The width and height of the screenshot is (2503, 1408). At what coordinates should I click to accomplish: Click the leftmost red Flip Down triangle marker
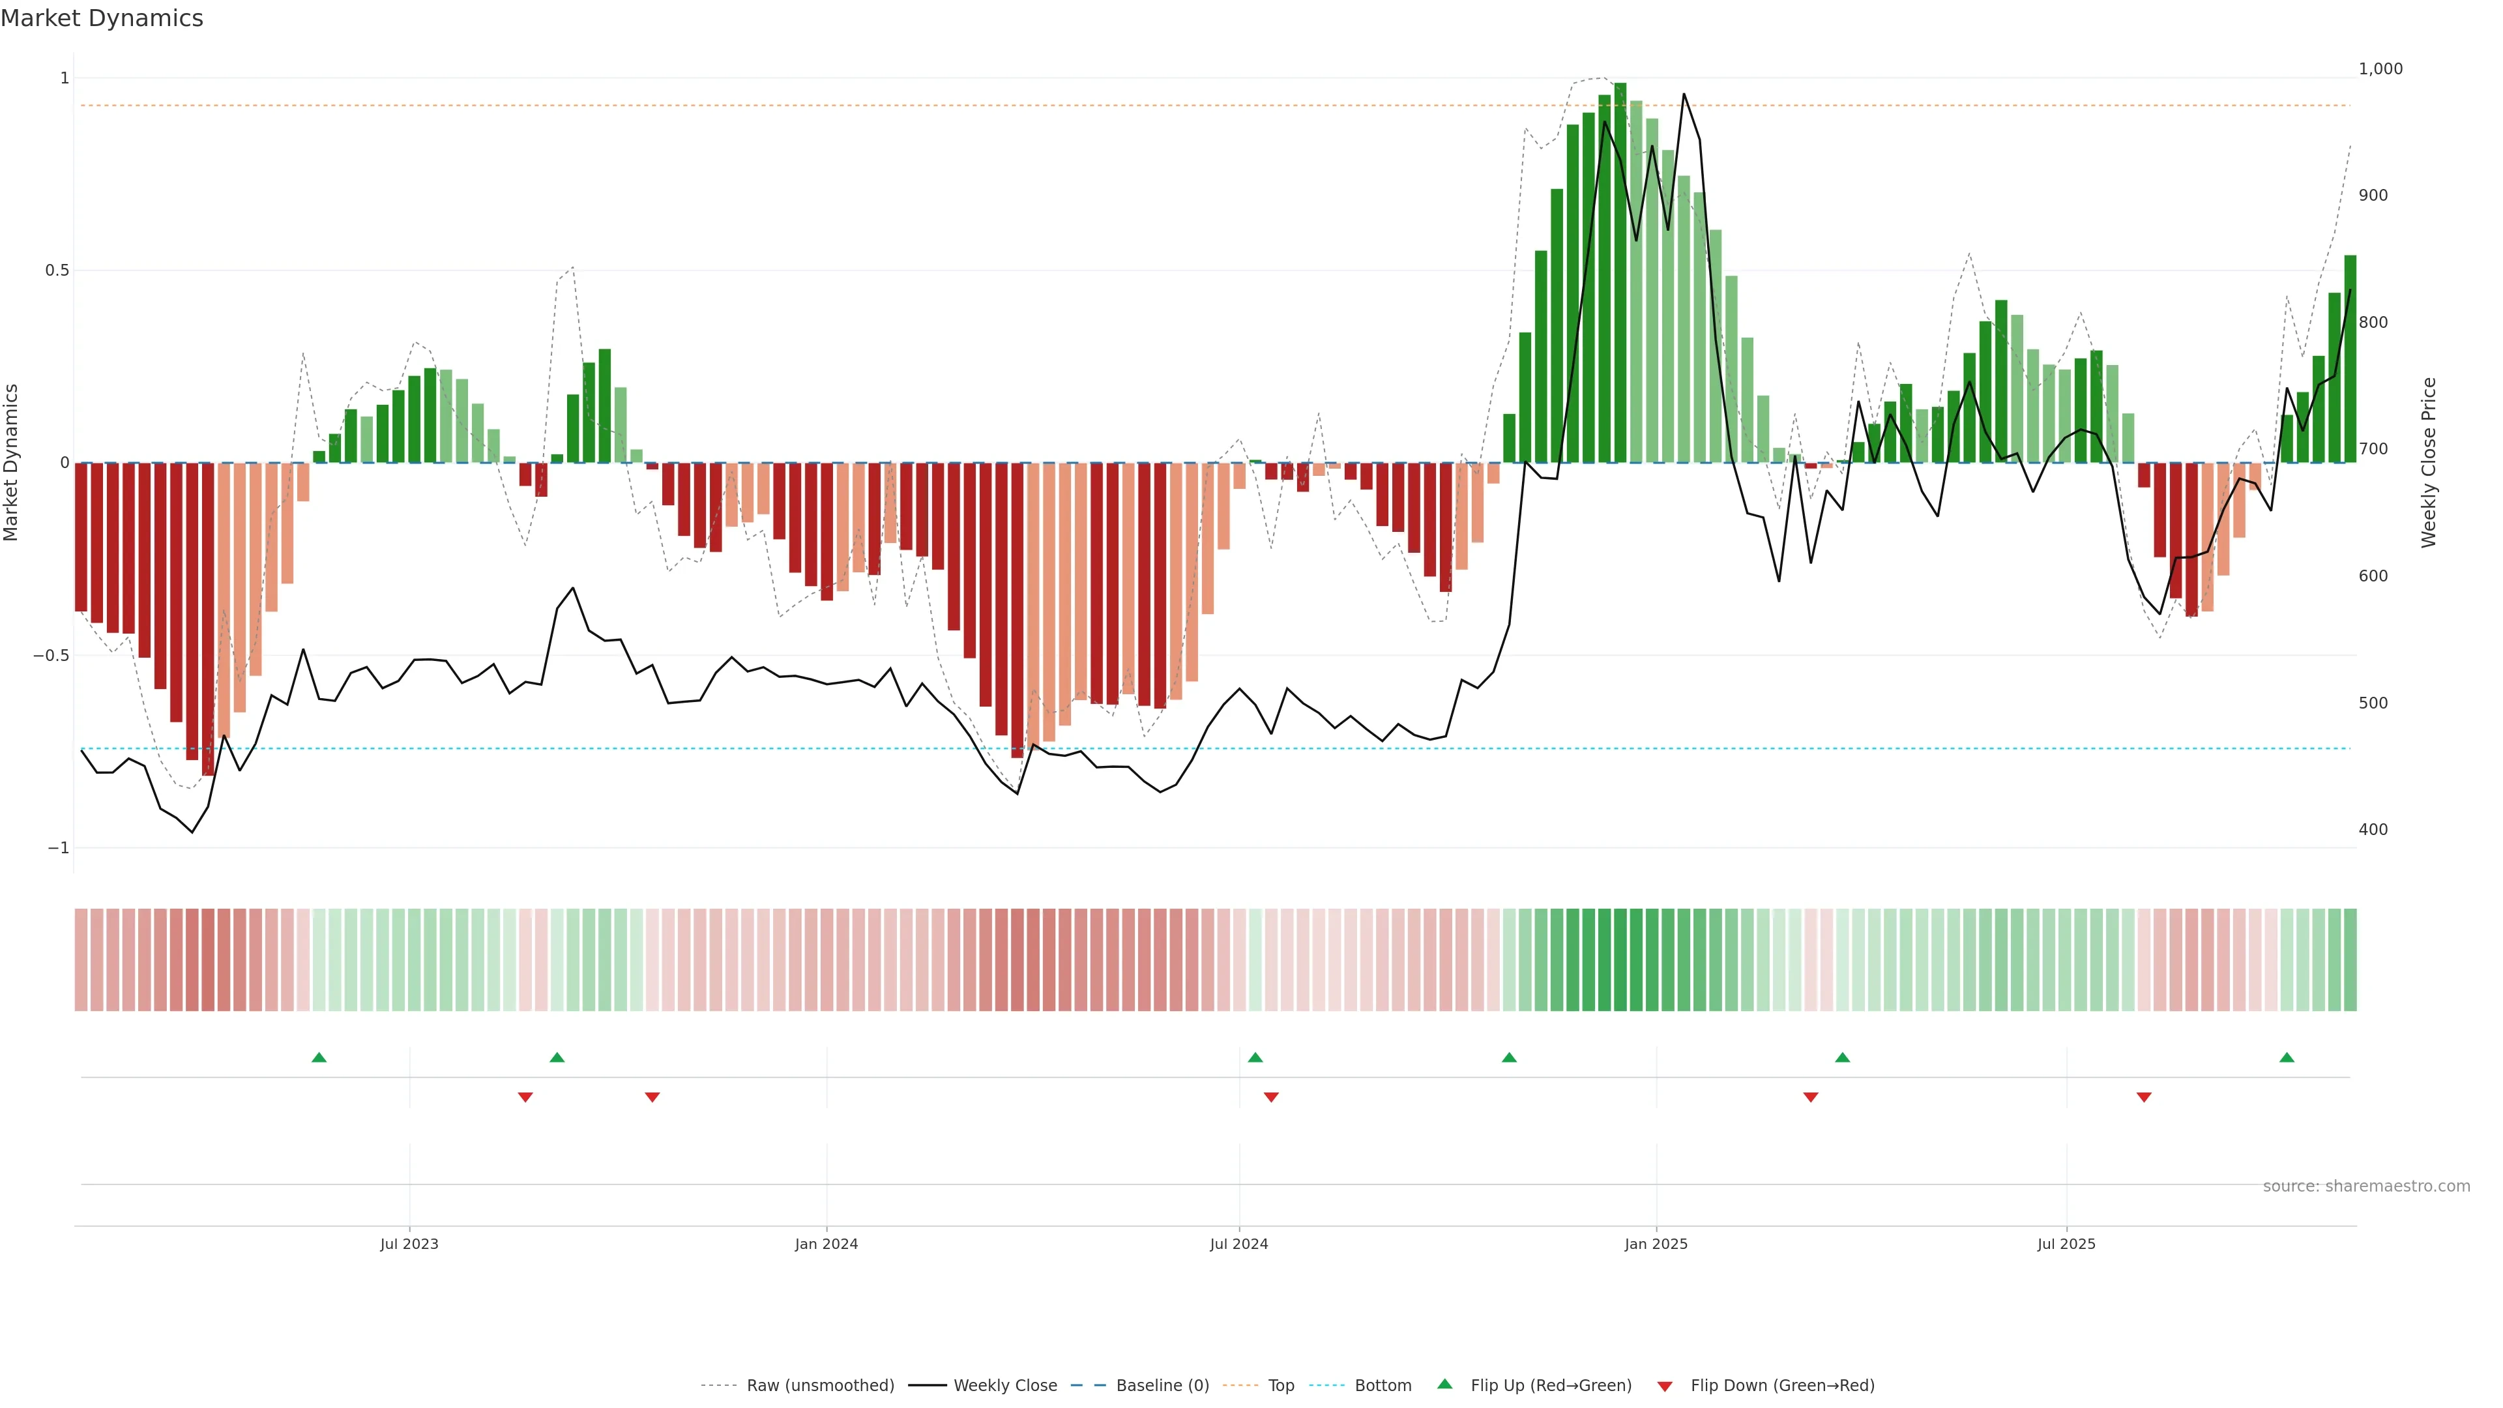coord(525,1097)
